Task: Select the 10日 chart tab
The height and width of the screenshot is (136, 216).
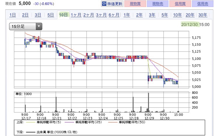Action: coord(63,15)
